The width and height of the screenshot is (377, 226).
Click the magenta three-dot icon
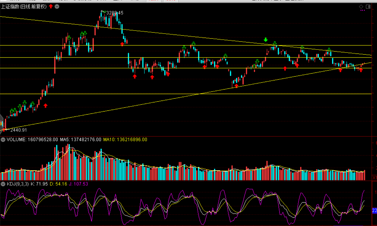pos(363,10)
